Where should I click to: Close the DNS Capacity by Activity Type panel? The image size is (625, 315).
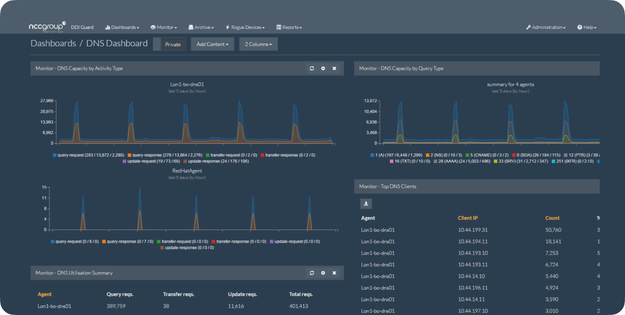click(x=334, y=68)
